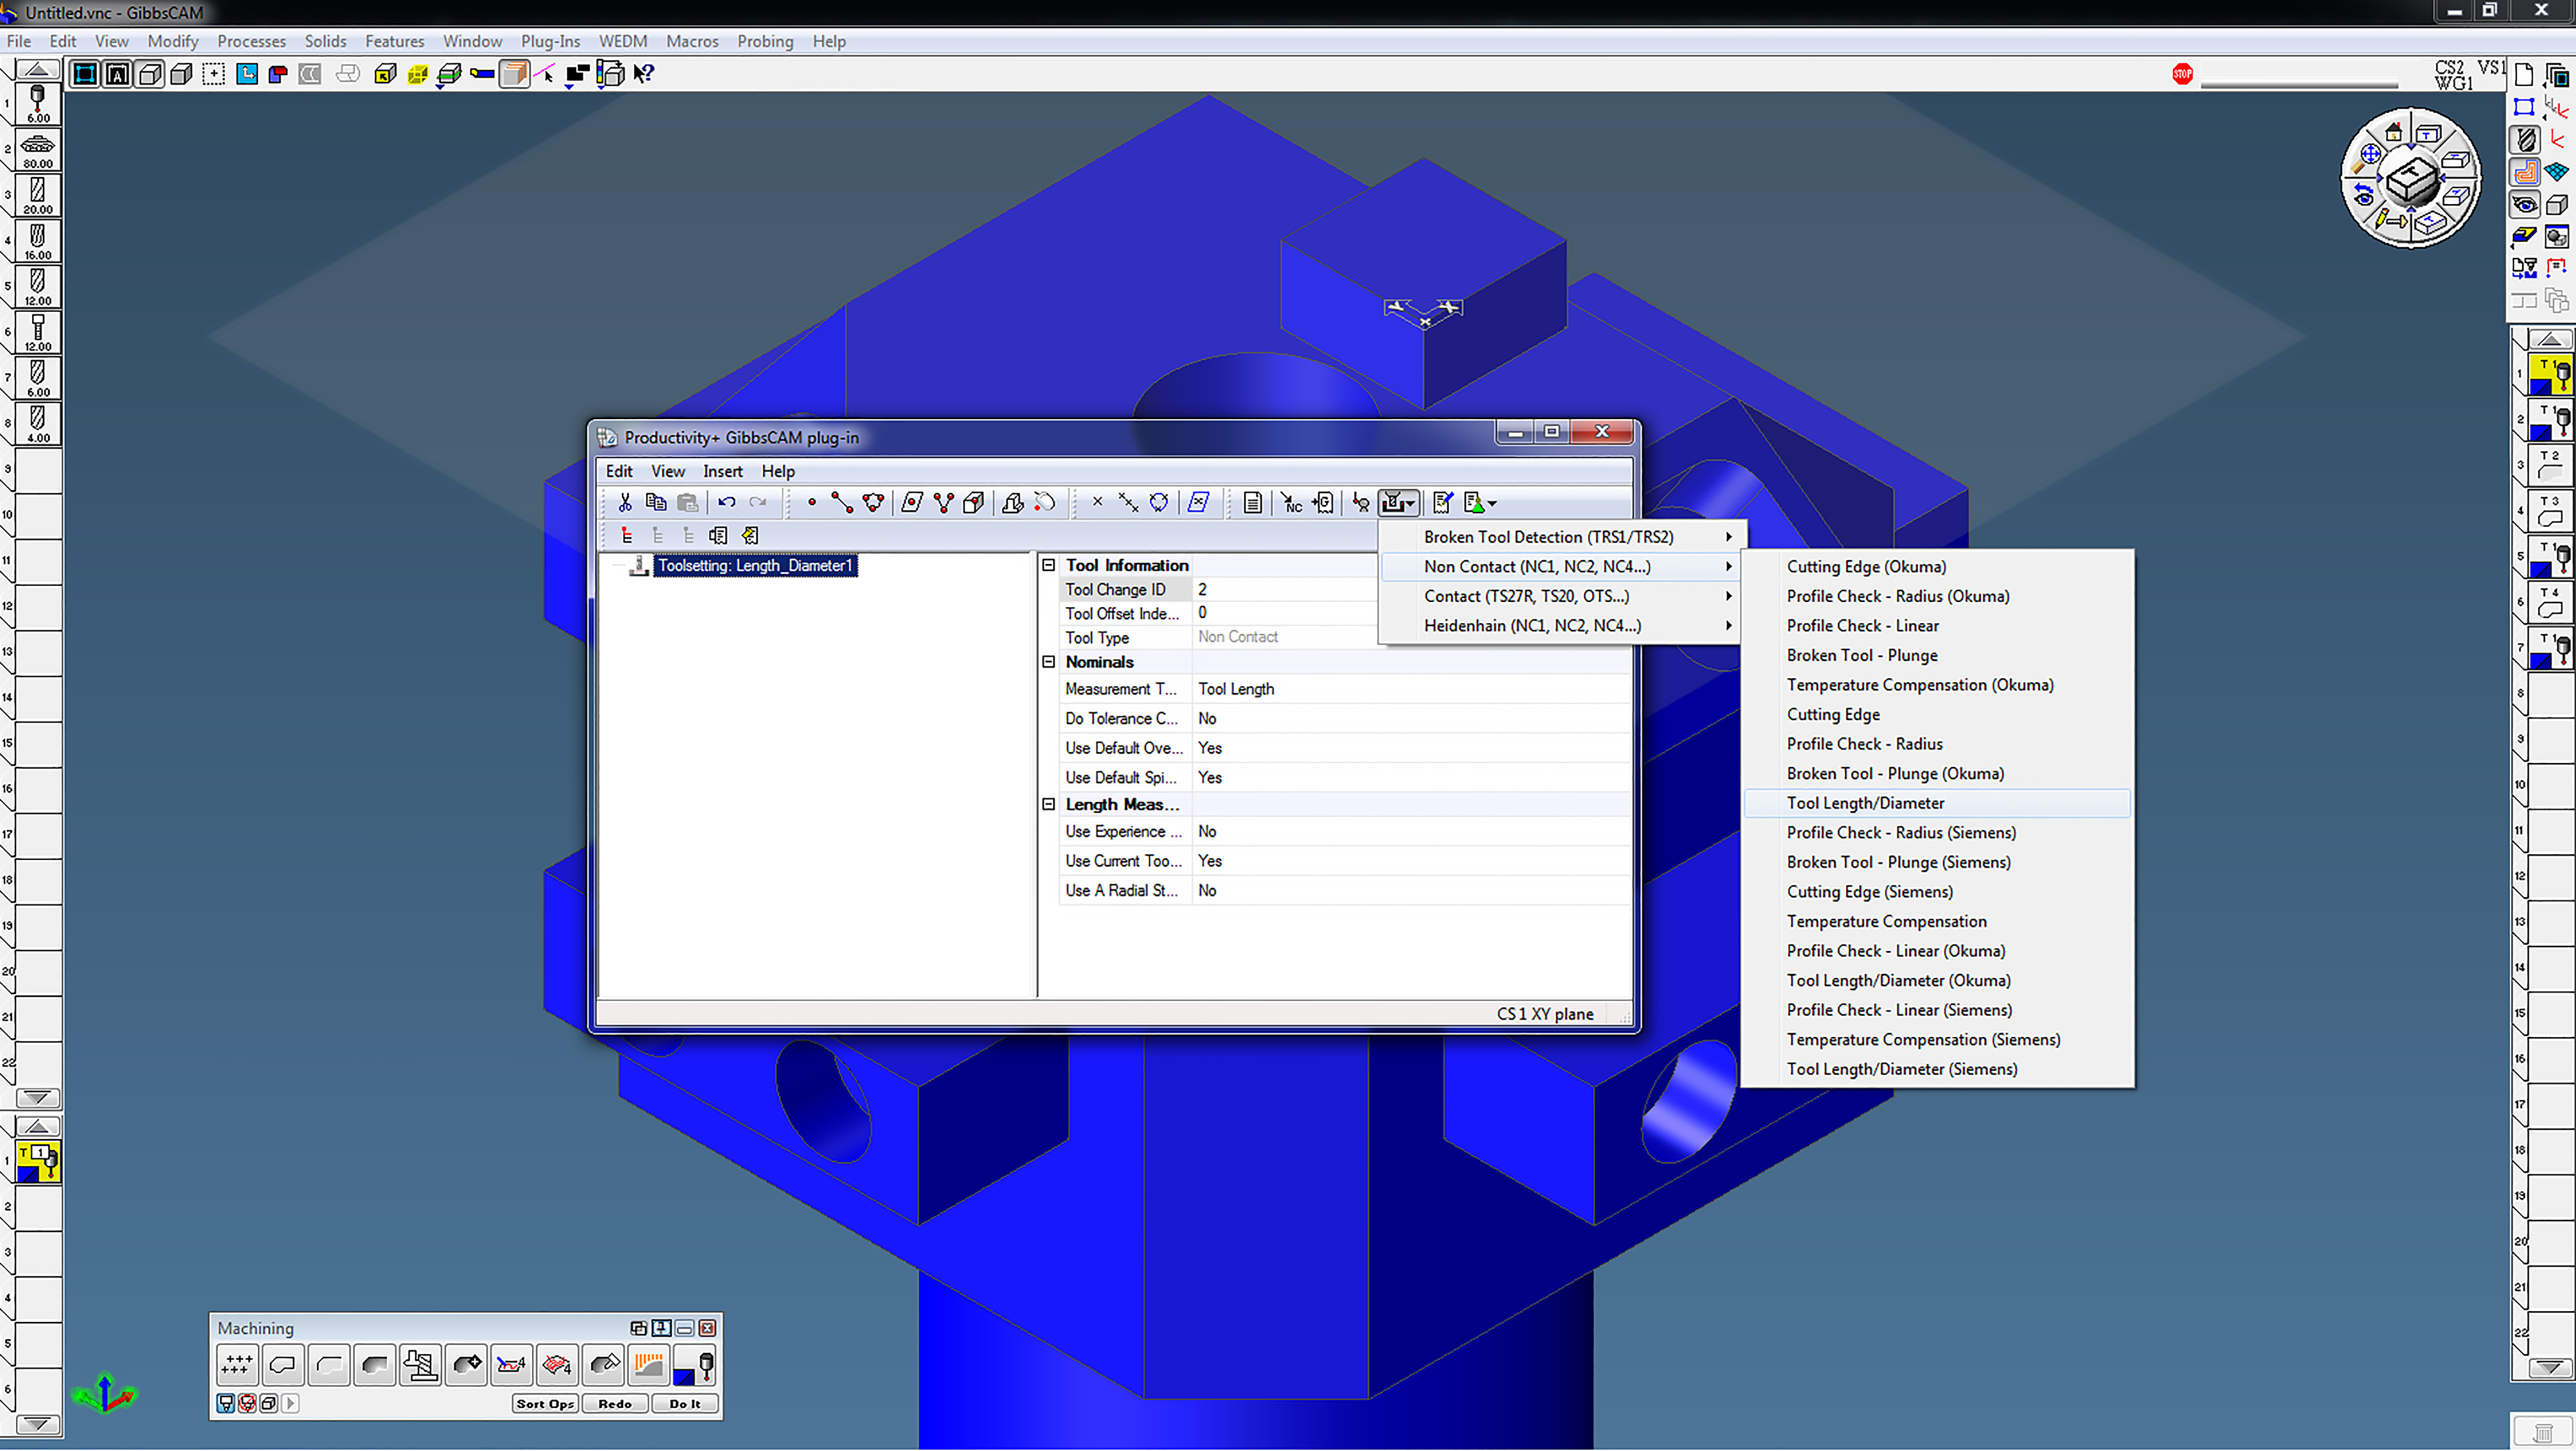Click the document report icon in plug-in toolbar
Image resolution: width=2576 pixels, height=1451 pixels.
[x=1252, y=503]
